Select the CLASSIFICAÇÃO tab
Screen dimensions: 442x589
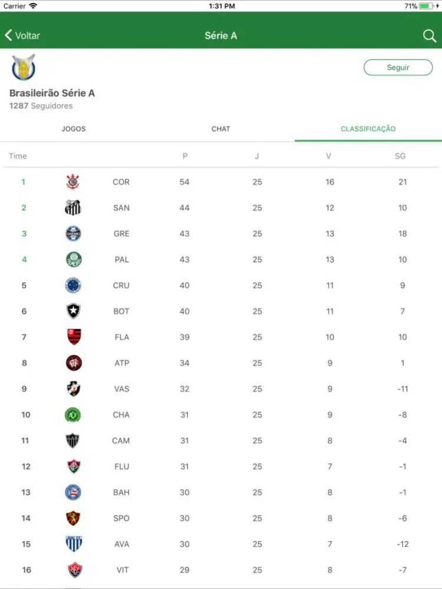[x=368, y=129]
